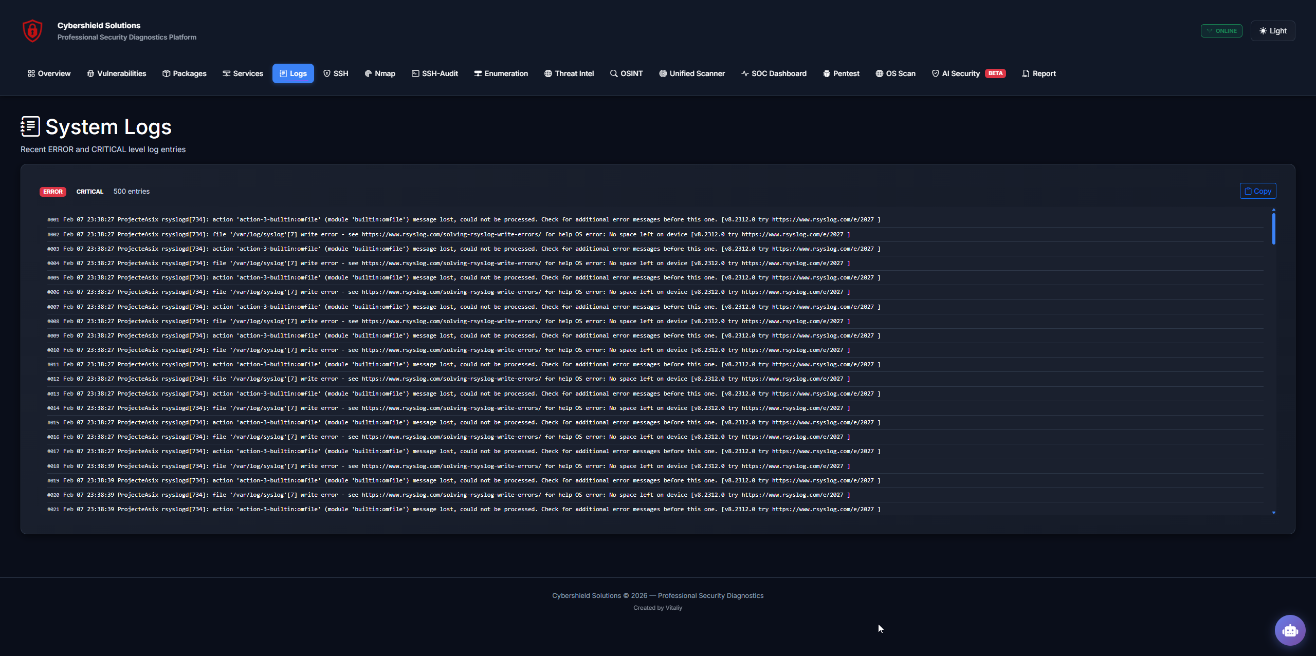The height and width of the screenshot is (656, 1316).
Task: Copy log entries with Copy button
Action: point(1258,191)
